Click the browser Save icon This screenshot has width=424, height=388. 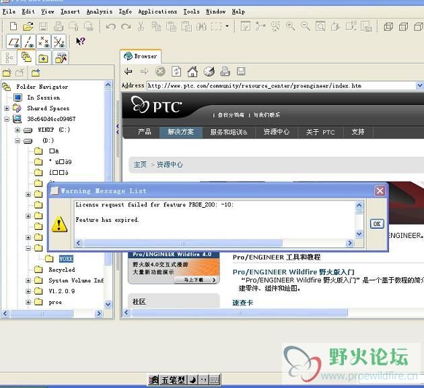(x=241, y=71)
